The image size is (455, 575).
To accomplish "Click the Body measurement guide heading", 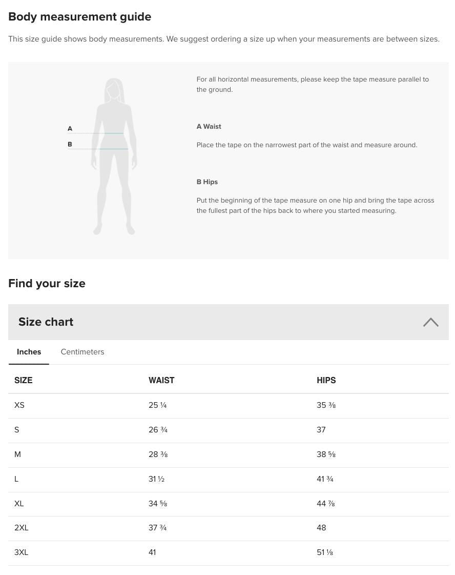I will coord(79,16).
